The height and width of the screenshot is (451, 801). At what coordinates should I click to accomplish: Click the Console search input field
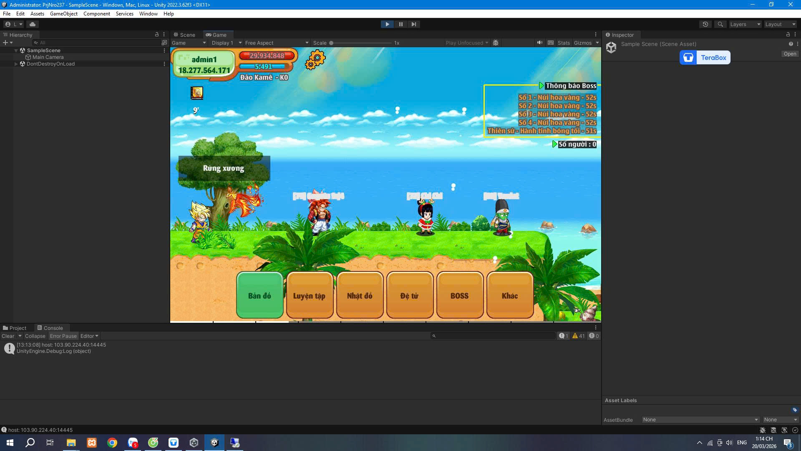click(x=494, y=336)
